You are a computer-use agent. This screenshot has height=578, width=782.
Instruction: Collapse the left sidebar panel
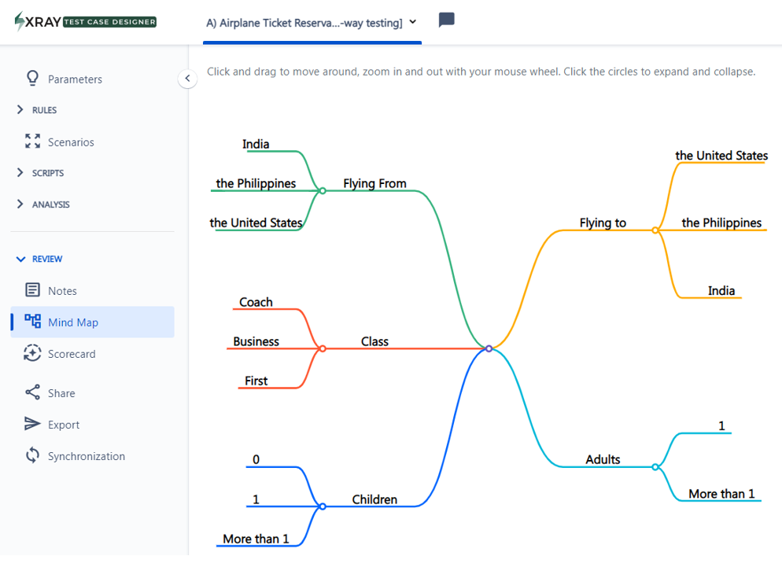pyautogui.click(x=187, y=79)
